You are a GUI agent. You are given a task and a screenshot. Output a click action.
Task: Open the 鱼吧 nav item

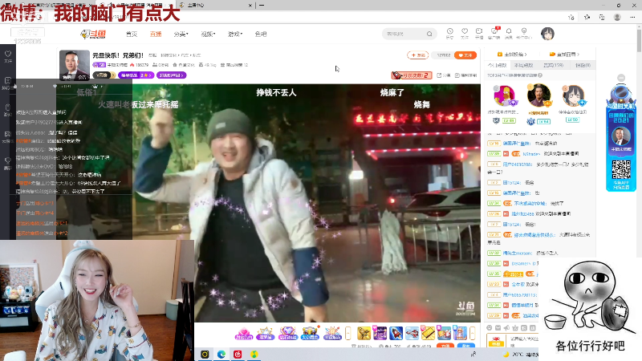[261, 34]
